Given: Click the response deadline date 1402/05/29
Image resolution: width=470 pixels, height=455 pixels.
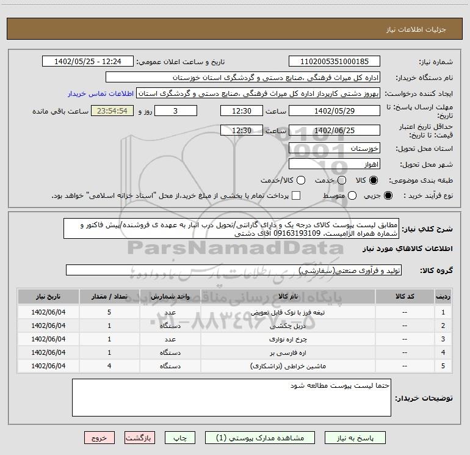Looking at the screenshot, I should [334, 111].
